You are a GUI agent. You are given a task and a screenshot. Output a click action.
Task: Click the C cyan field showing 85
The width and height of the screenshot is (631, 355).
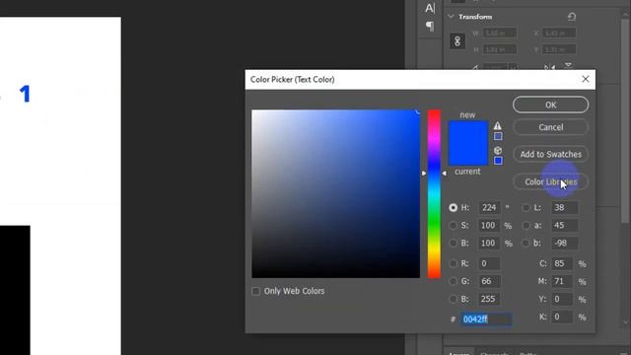pyautogui.click(x=562, y=263)
